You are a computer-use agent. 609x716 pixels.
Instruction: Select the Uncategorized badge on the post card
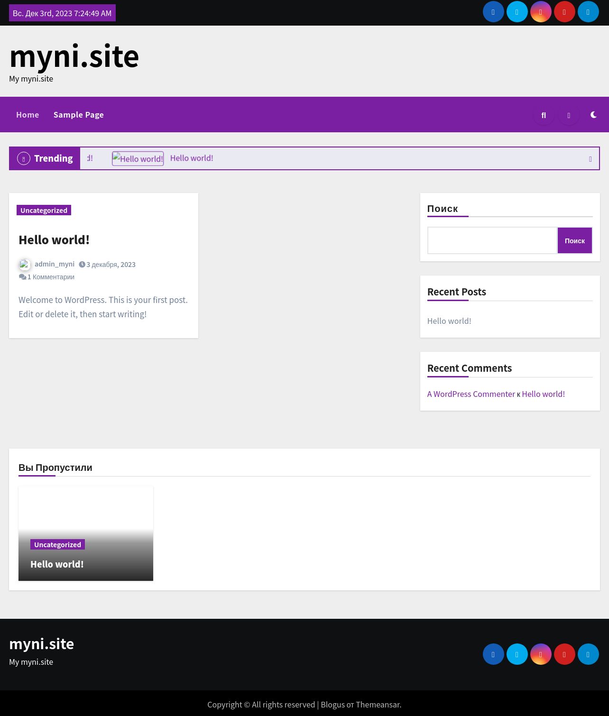[x=44, y=210]
